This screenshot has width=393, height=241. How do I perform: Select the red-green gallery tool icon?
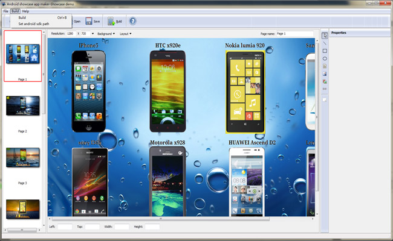tap(325, 81)
